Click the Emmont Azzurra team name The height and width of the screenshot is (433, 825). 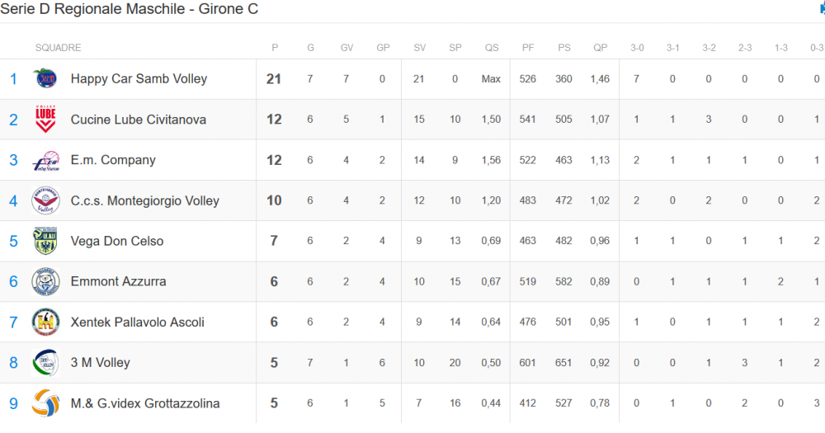pyautogui.click(x=118, y=281)
